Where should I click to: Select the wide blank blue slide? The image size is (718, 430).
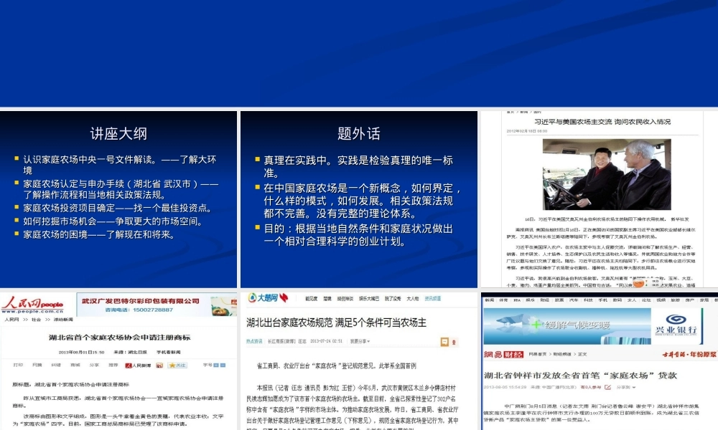point(359,53)
